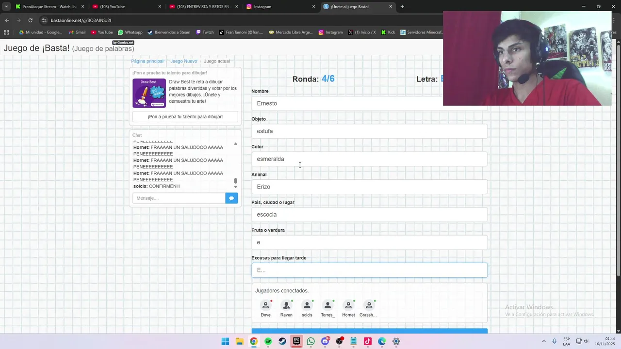
Task: Open Steam from the taskbar
Action: [x=282, y=341]
